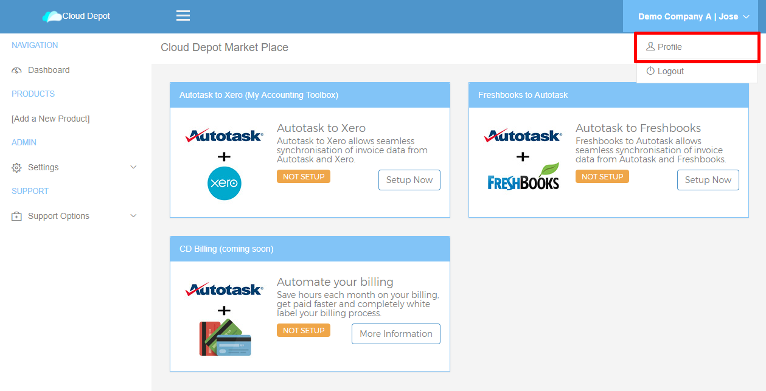The width and height of the screenshot is (766, 391).
Task: Click the Support Options medkit icon
Action: point(17,216)
